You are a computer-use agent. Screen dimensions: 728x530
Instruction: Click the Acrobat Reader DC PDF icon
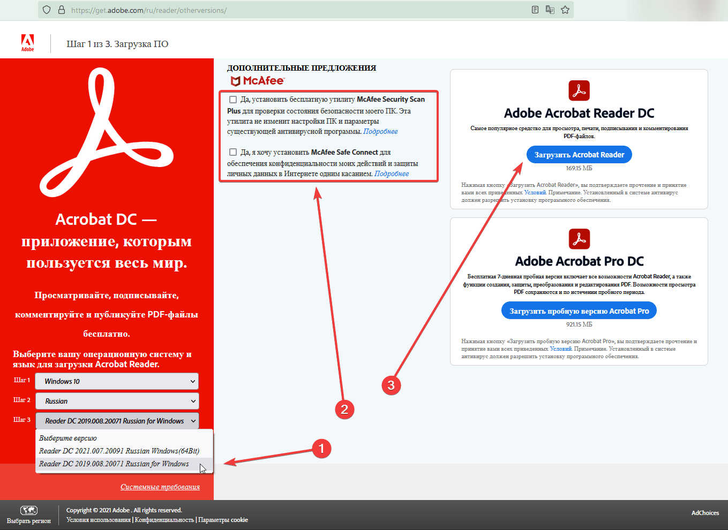[579, 90]
